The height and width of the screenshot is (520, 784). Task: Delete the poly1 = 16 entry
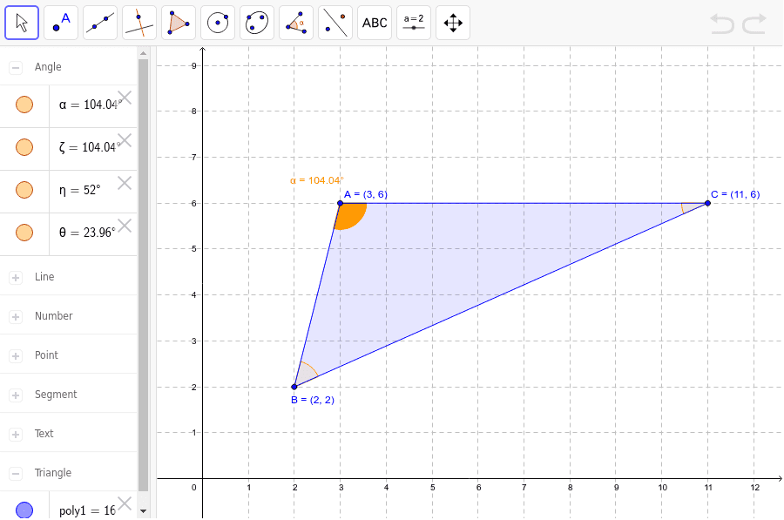point(125,503)
